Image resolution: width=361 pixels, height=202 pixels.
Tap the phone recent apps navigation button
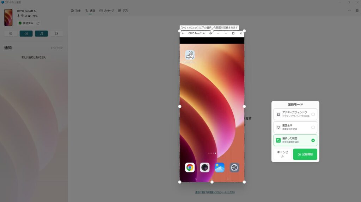pyautogui.click(x=228, y=179)
